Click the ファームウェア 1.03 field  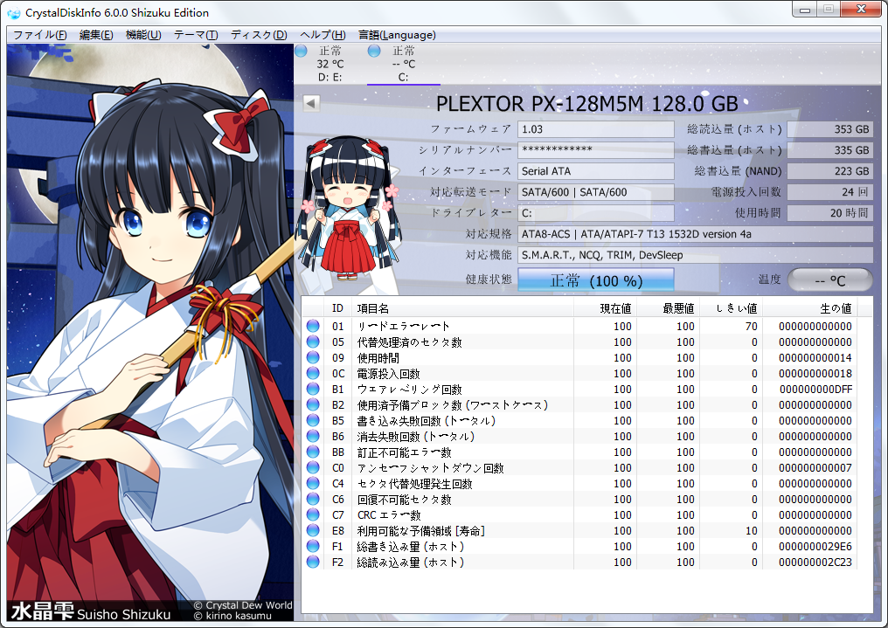595,129
